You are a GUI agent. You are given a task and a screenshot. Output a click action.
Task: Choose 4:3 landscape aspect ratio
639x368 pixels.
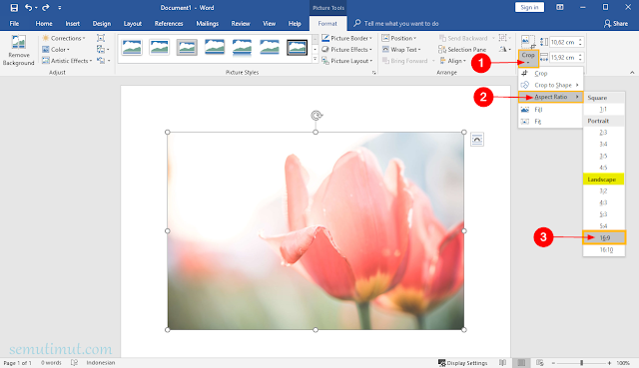click(x=603, y=202)
